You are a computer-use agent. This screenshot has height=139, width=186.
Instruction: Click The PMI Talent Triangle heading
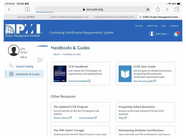(69, 130)
